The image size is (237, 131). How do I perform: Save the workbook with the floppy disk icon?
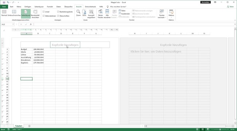point(4,2)
